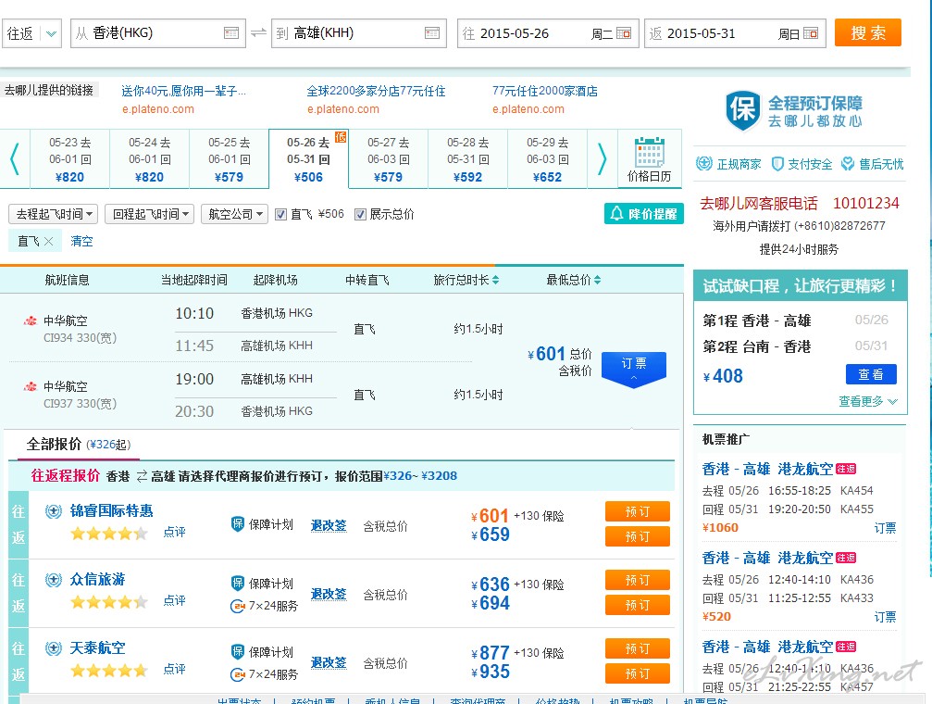Open the 送你40元 sponsored link

tap(183, 91)
